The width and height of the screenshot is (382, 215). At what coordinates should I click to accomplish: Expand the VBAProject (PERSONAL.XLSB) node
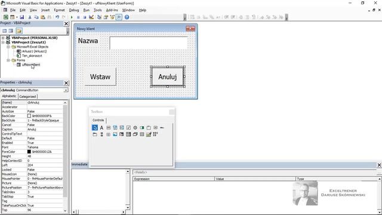[3, 38]
